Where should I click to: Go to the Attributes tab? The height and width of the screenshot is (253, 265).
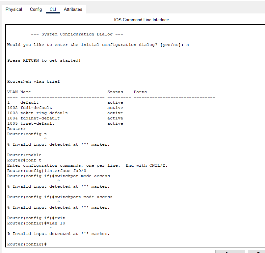tap(73, 10)
